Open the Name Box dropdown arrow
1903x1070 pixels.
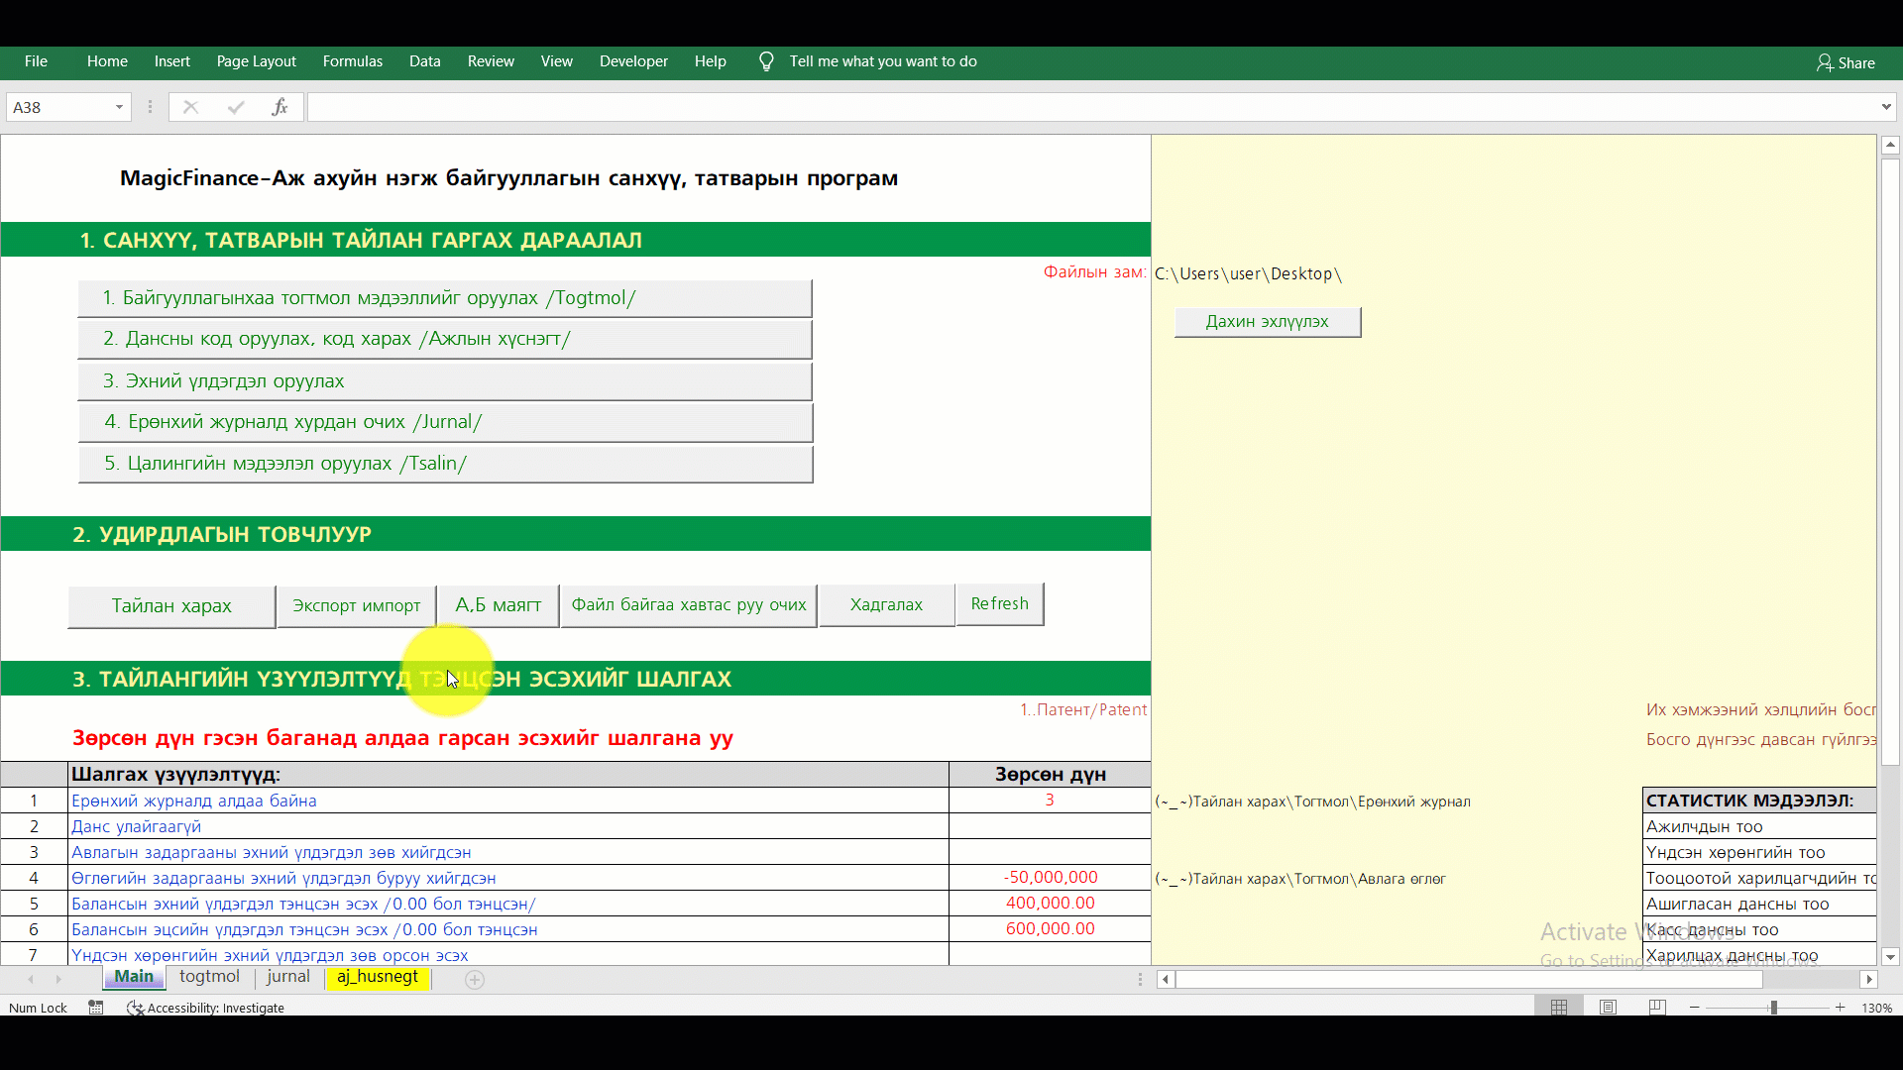119,107
